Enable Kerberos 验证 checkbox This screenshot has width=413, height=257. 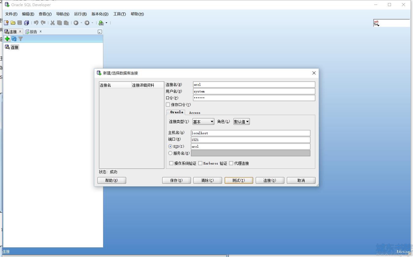pos(200,163)
